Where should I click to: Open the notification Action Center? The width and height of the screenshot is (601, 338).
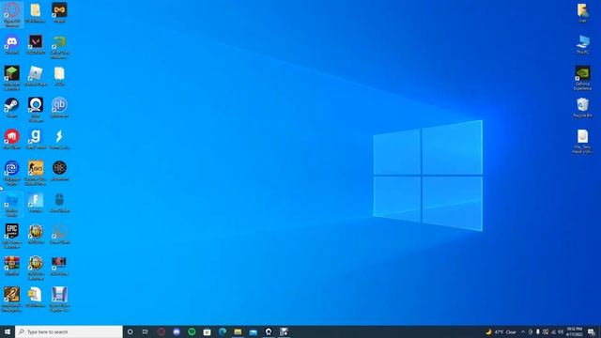tap(592, 331)
